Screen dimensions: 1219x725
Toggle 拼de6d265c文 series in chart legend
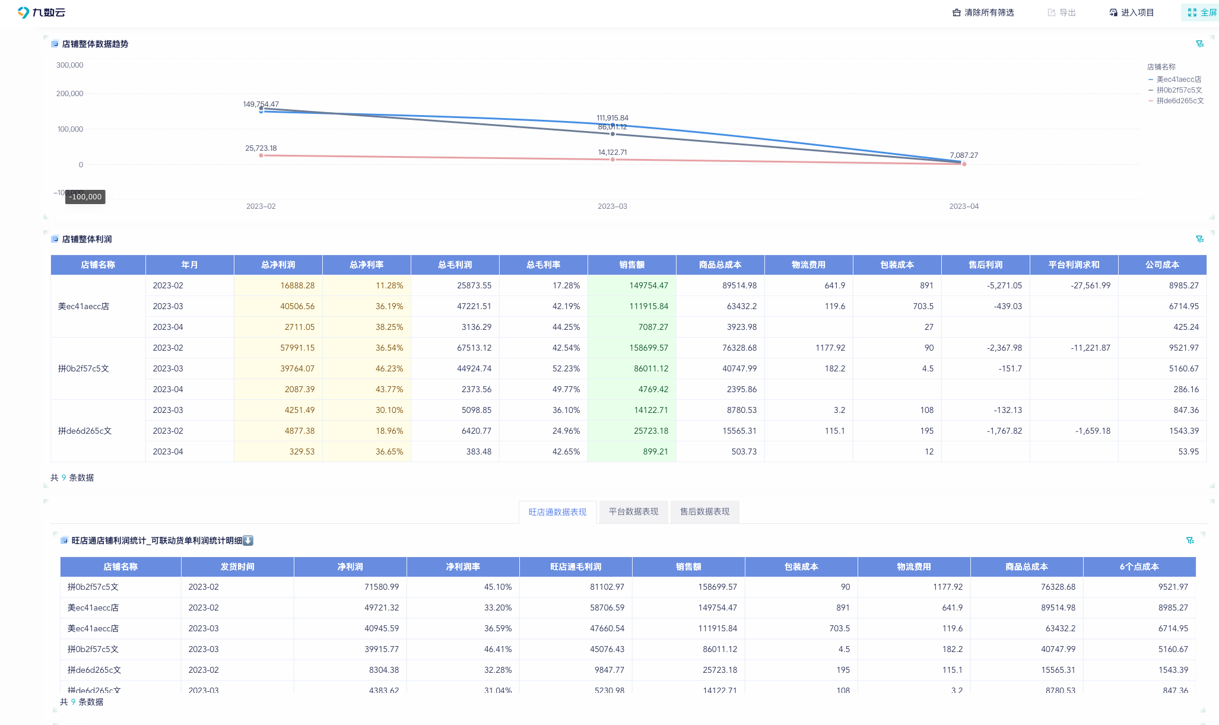click(x=1179, y=101)
